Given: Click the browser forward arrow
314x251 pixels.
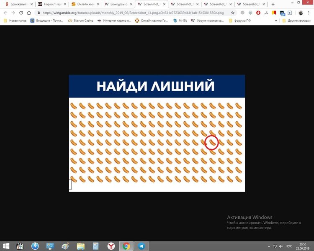Looking at the screenshot, I should 13,13.
